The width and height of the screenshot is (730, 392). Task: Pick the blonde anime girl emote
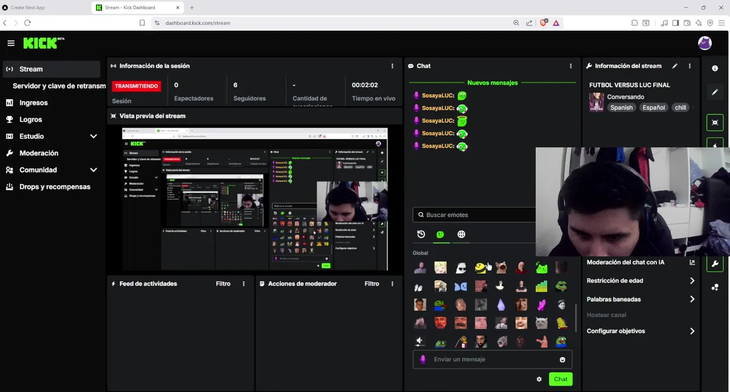(441, 267)
